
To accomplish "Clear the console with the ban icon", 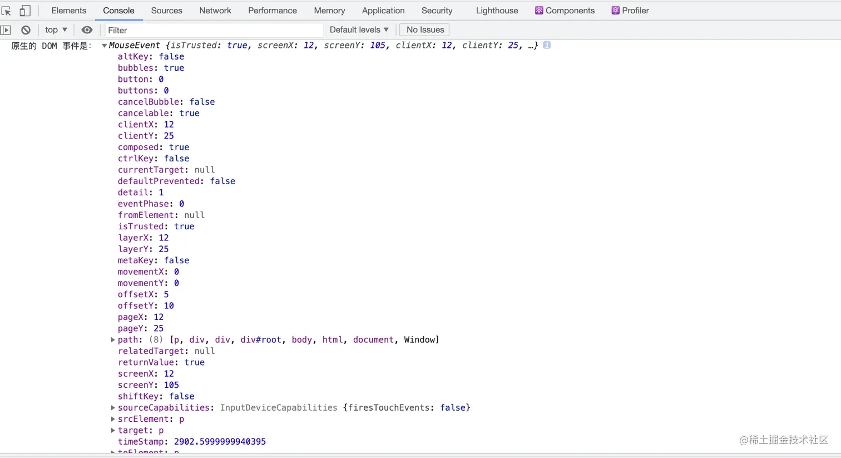I will pyautogui.click(x=26, y=30).
